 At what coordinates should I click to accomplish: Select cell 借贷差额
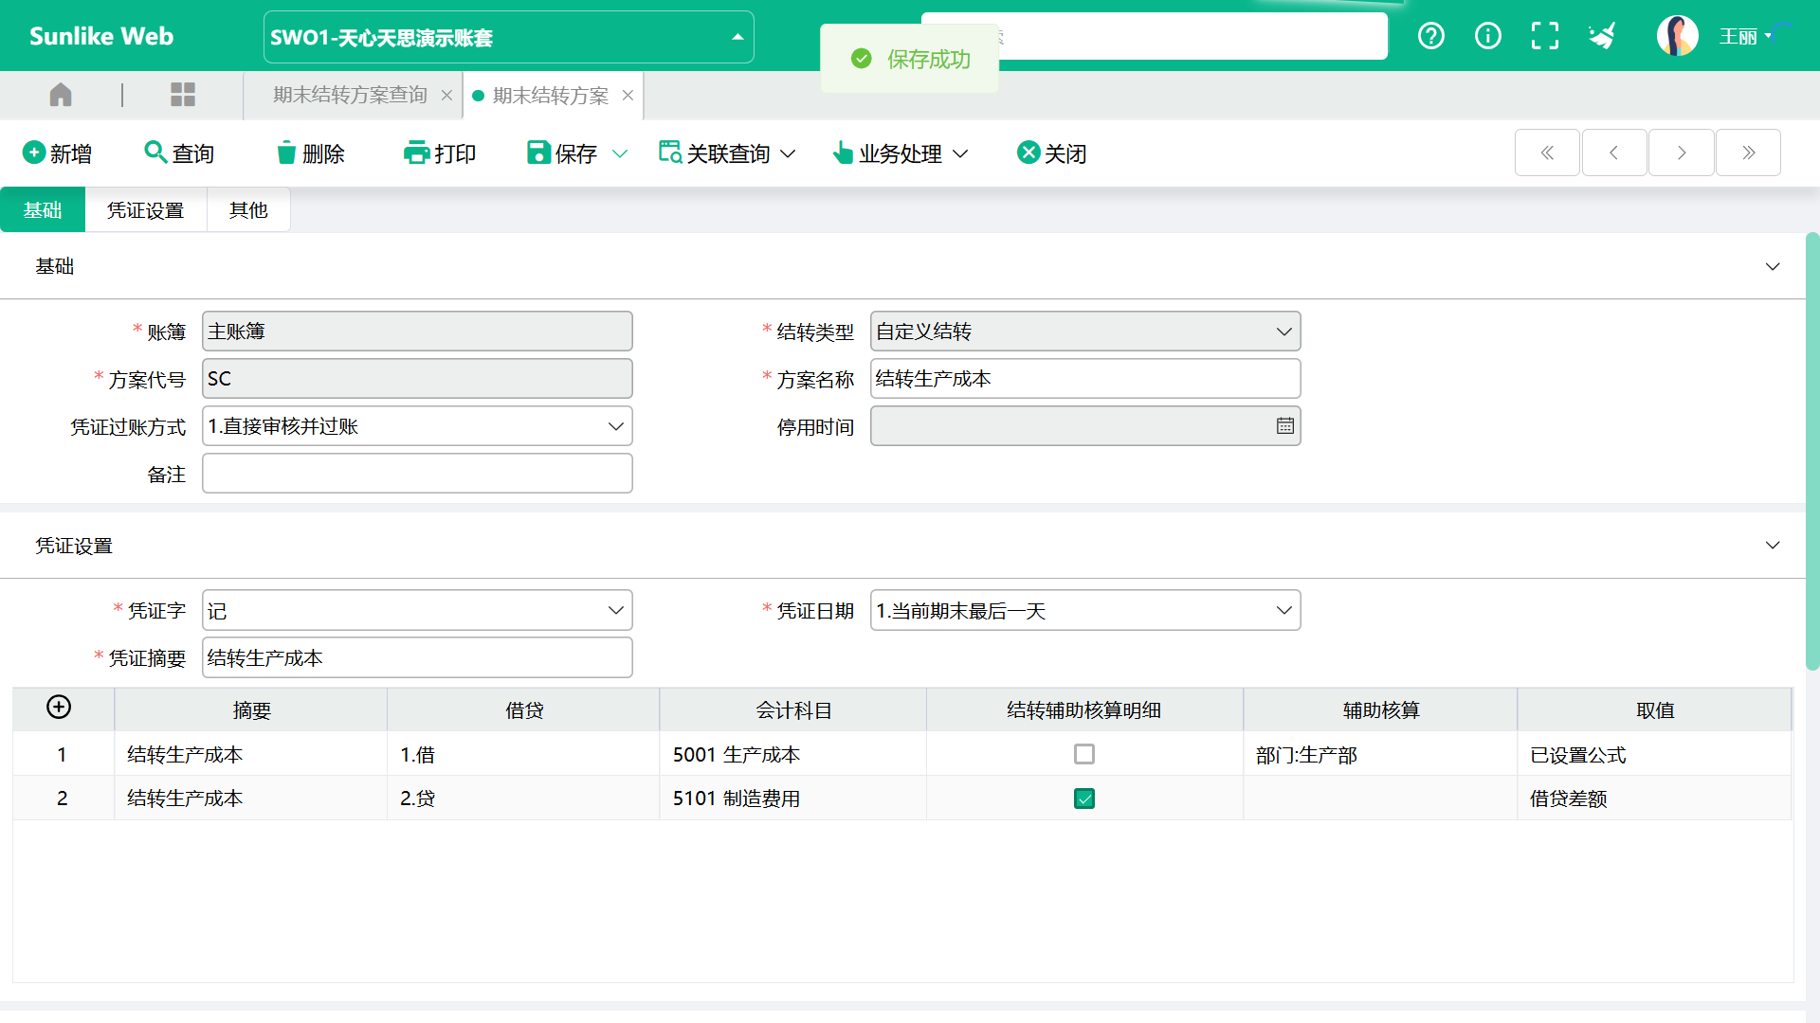point(1654,799)
